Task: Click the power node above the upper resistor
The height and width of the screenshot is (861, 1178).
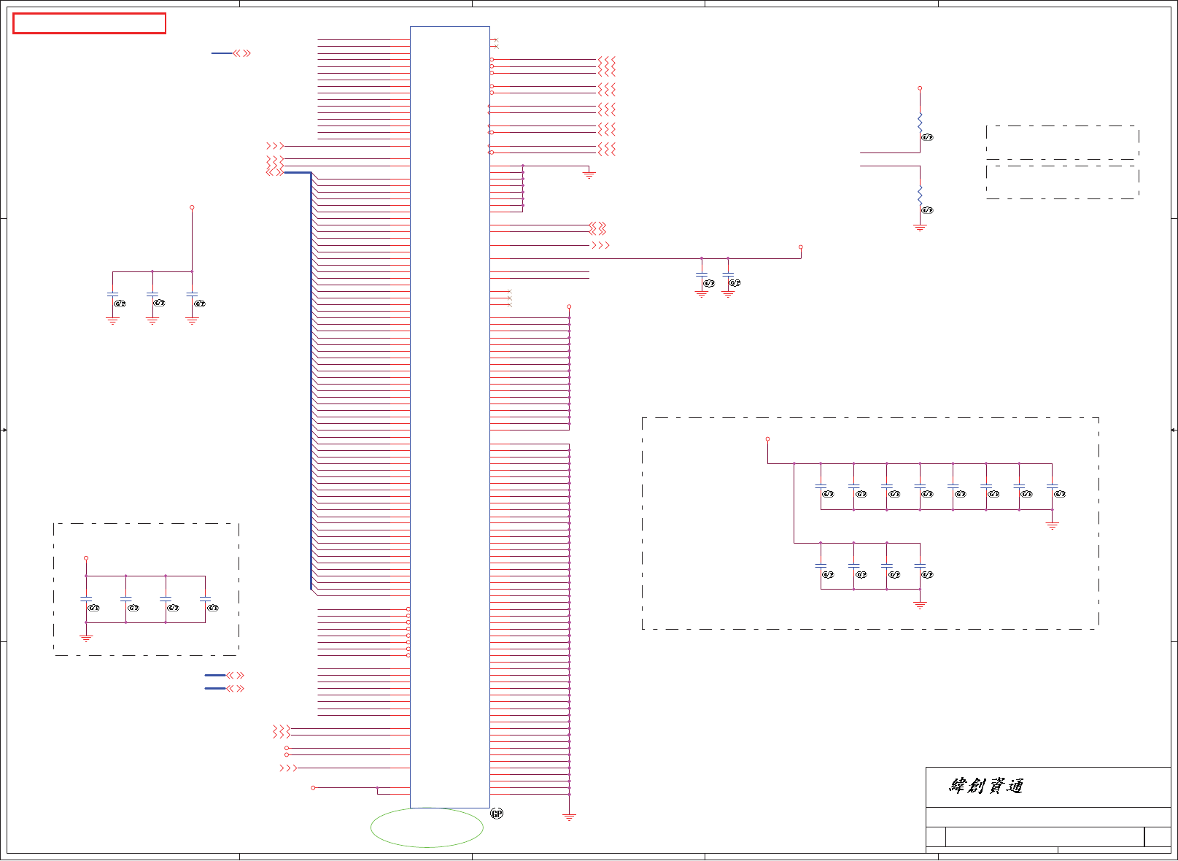Action: (920, 88)
